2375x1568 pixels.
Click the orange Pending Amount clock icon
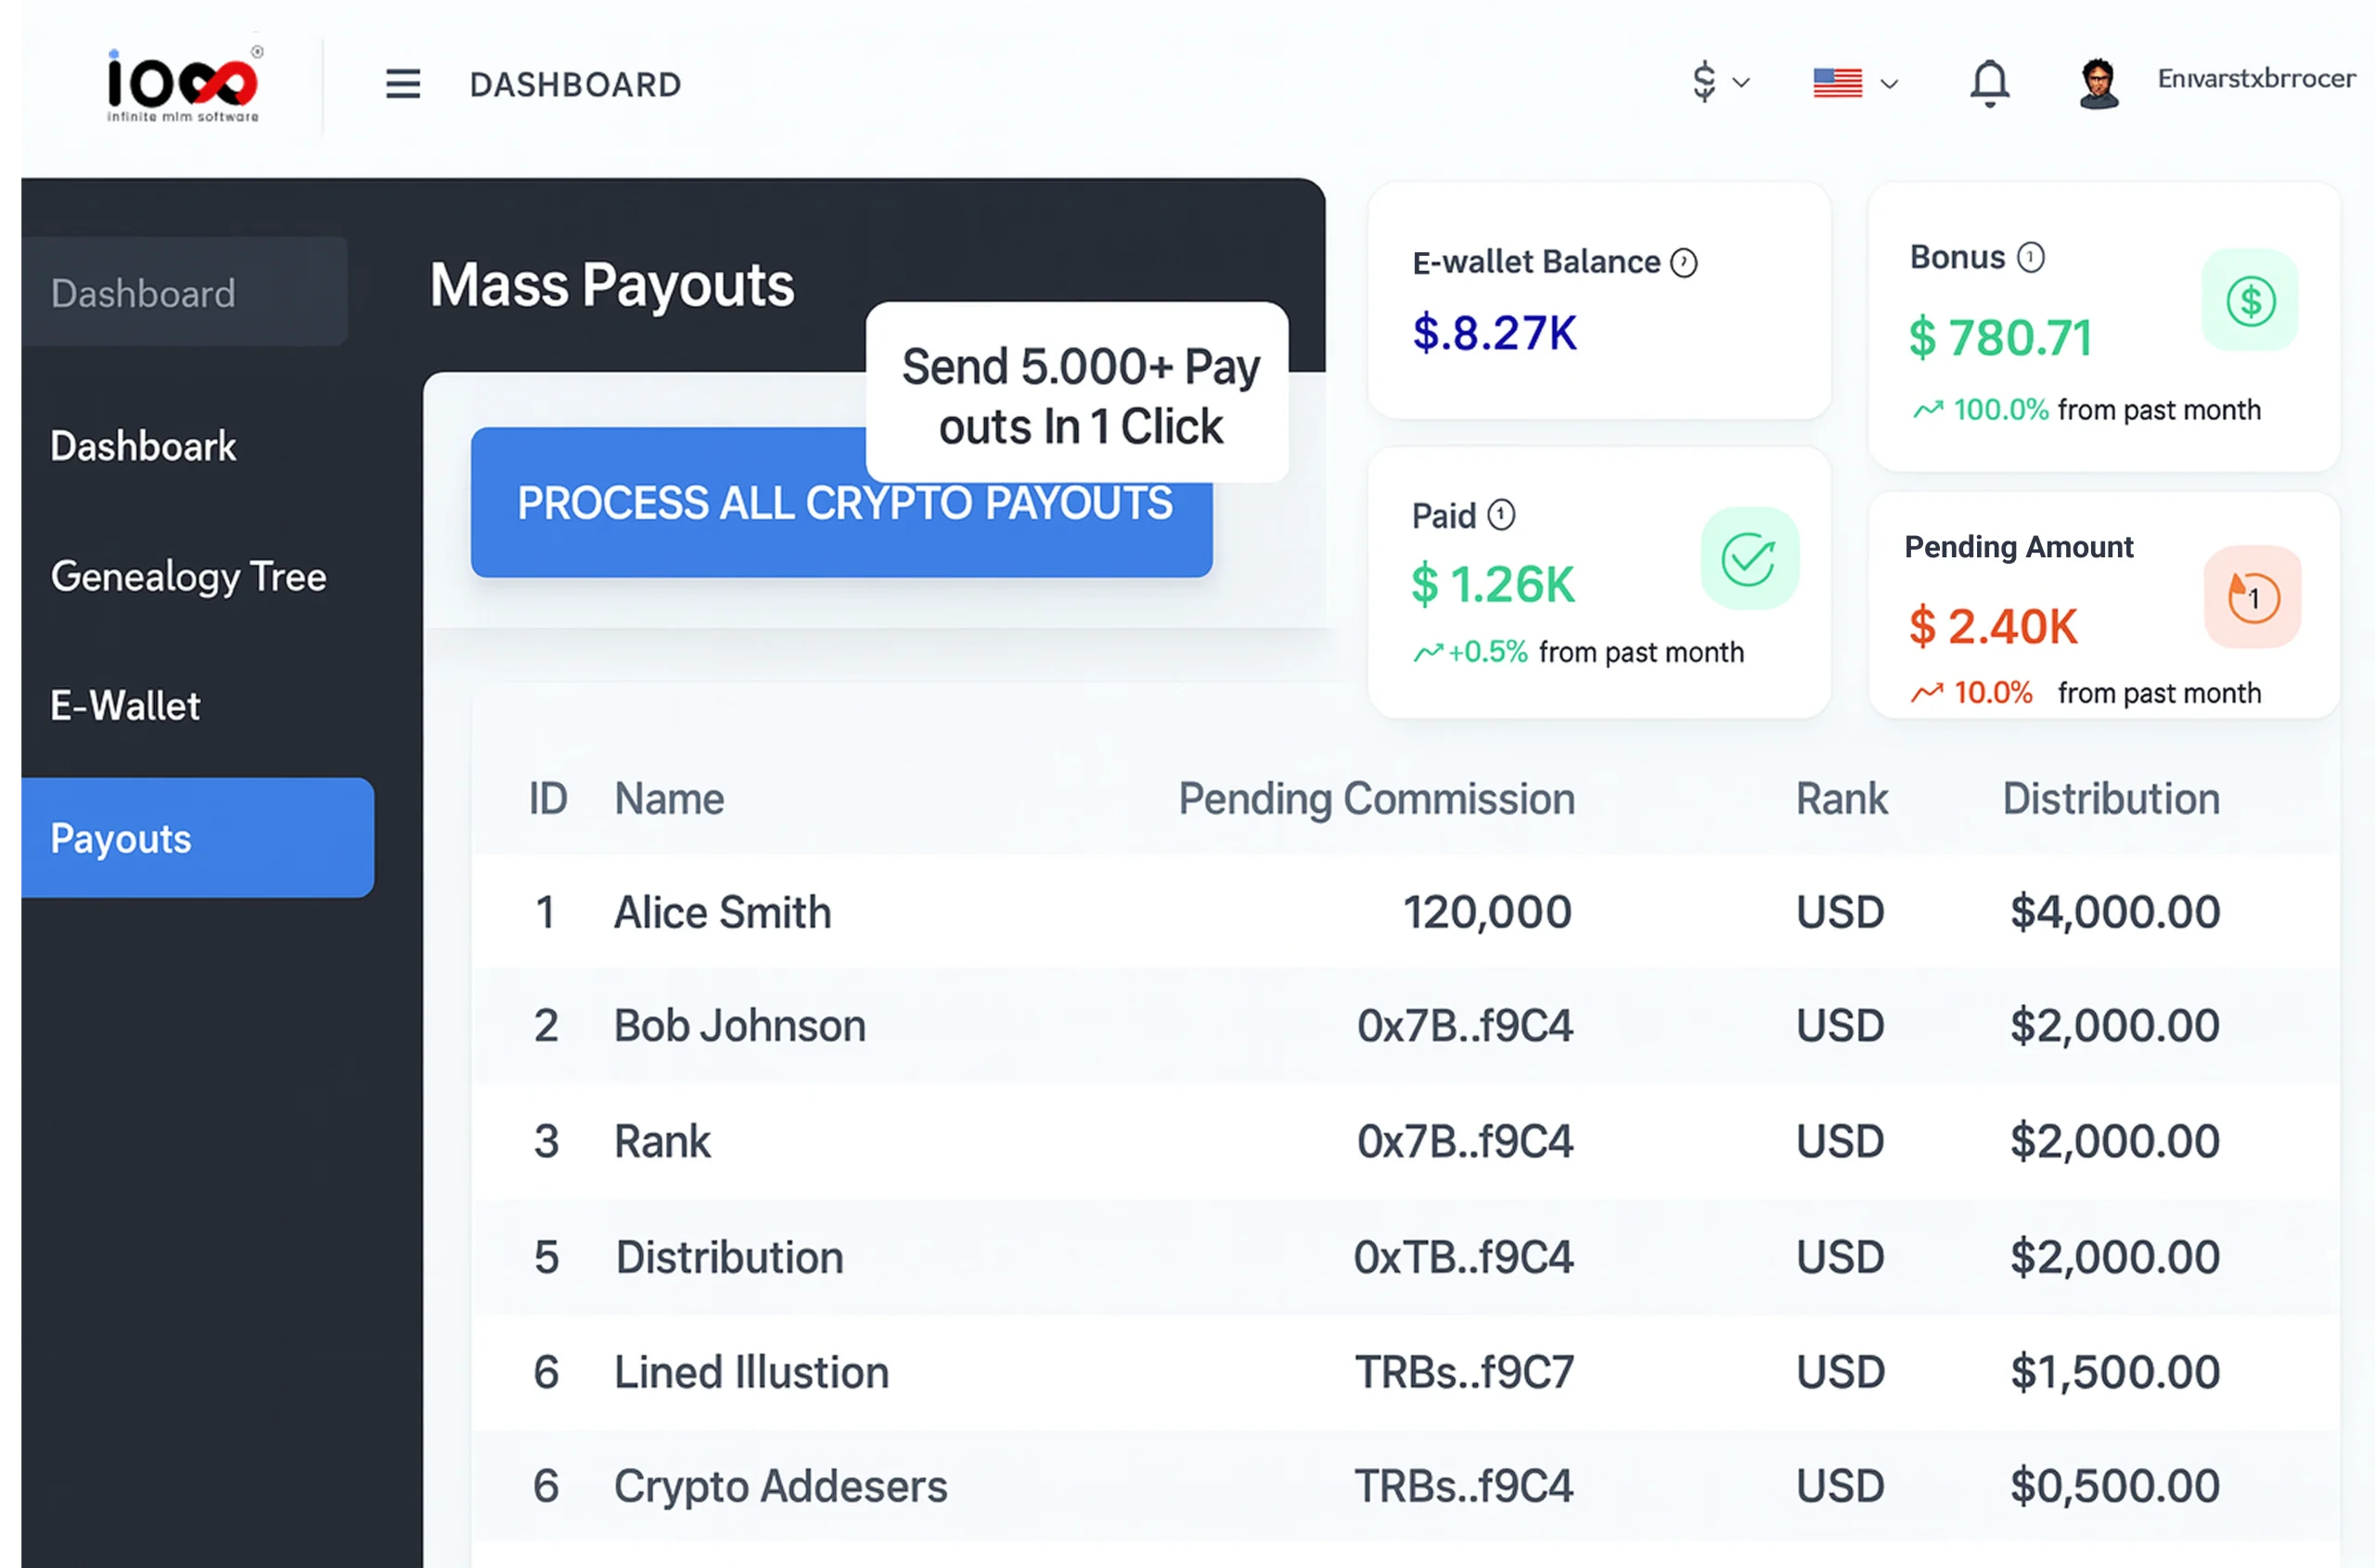2252,598
